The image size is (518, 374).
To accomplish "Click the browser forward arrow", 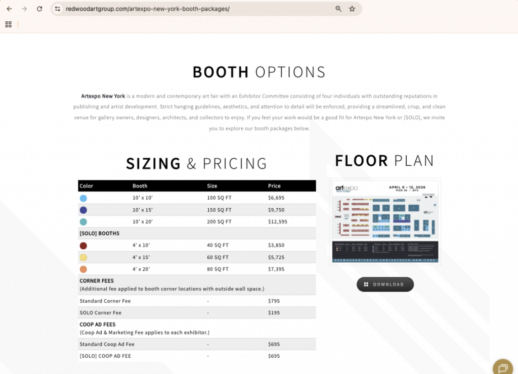I will 24,9.
